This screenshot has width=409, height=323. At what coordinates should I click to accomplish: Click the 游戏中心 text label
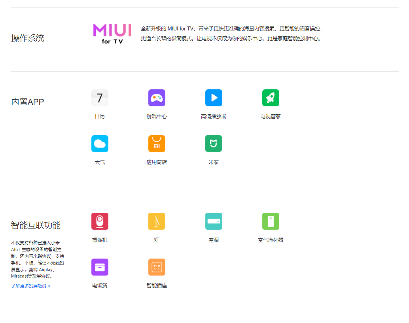157,117
